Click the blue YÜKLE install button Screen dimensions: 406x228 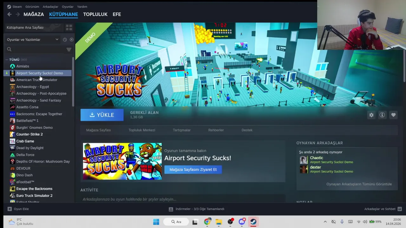(102, 115)
